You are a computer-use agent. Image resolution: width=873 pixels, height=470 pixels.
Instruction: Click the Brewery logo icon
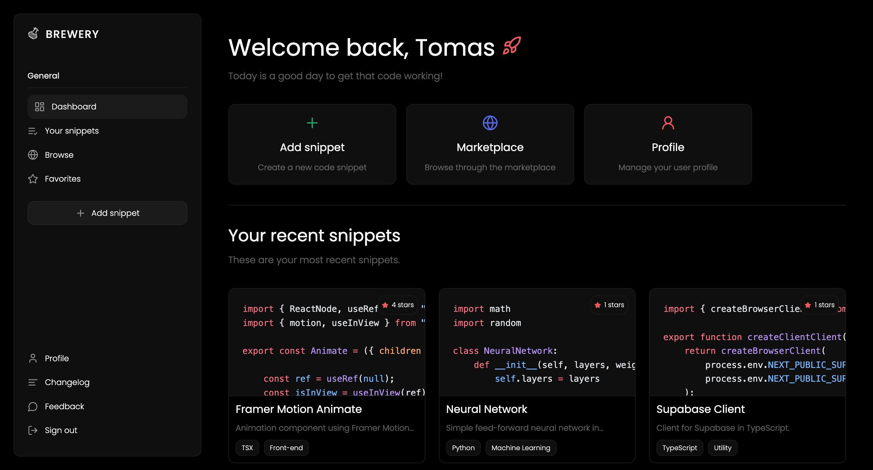(33, 34)
